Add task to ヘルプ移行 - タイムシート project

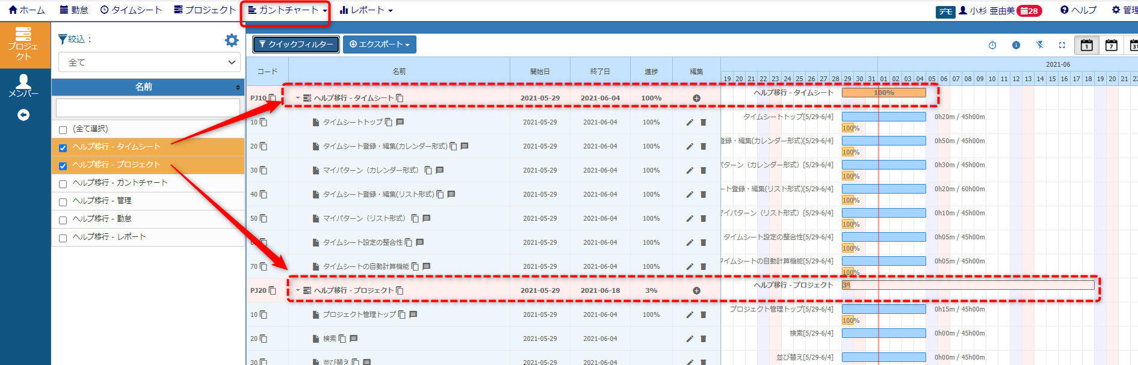(696, 98)
